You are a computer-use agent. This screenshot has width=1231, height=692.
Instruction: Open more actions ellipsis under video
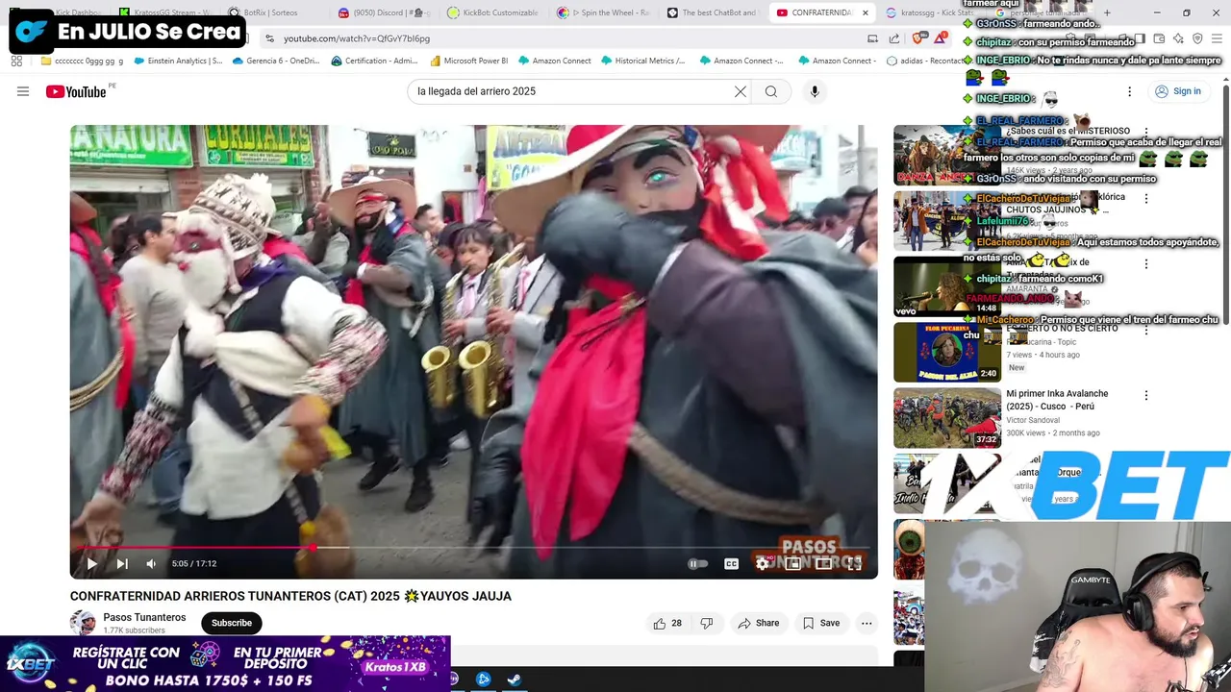pos(867,623)
